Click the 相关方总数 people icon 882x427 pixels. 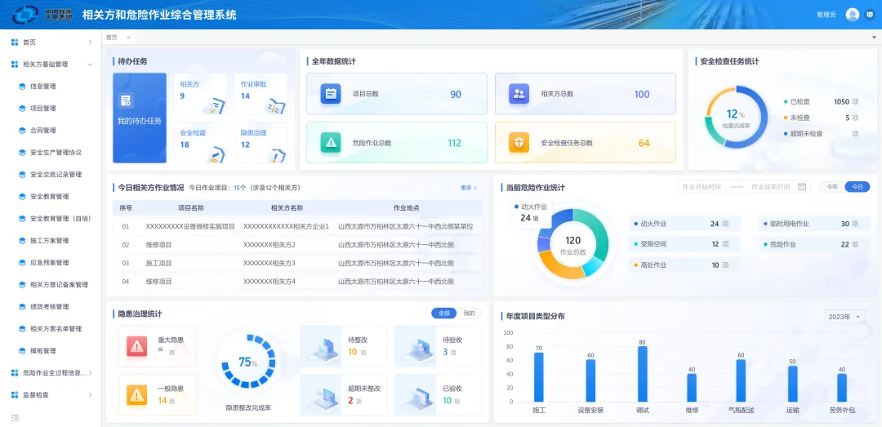[519, 94]
